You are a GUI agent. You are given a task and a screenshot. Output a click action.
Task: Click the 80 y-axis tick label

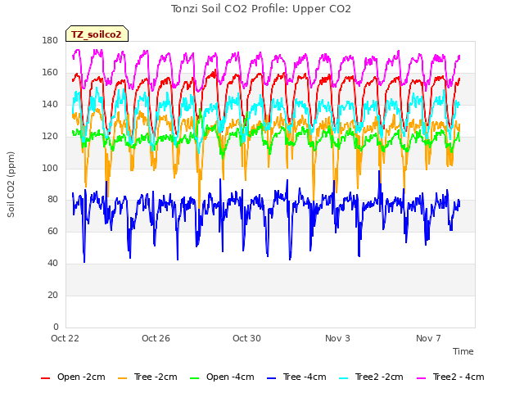pos(52,200)
